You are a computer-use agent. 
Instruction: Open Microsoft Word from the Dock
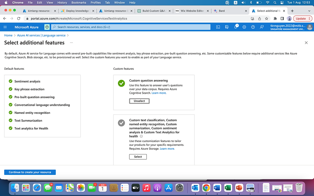pyautogui.click(x=217, y=188)
